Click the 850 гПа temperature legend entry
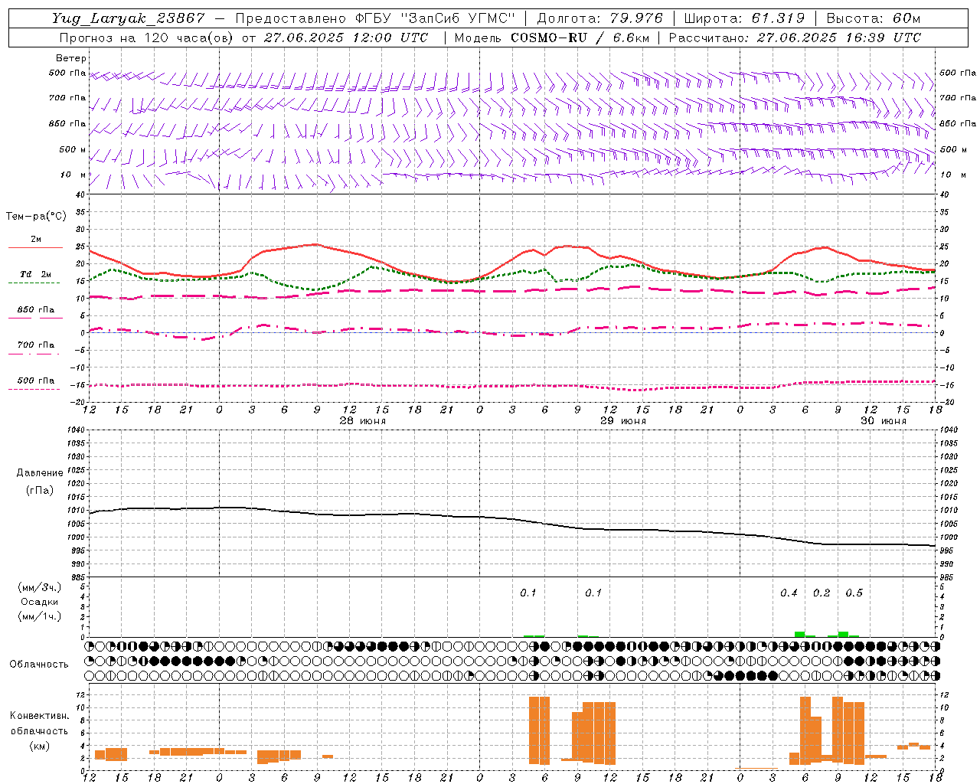This screenshot has width=980, height=784. 35,310
